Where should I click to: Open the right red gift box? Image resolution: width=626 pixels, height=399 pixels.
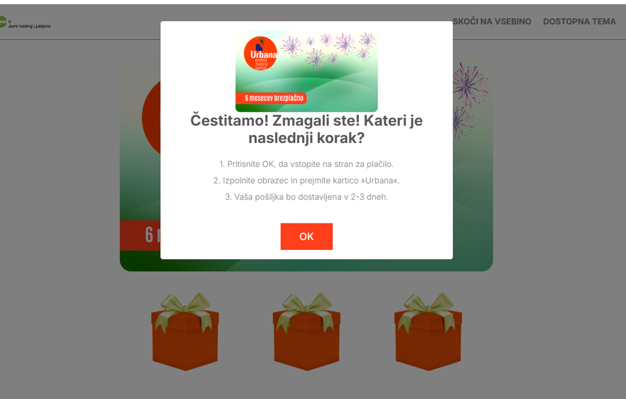[x=428, y=332]
